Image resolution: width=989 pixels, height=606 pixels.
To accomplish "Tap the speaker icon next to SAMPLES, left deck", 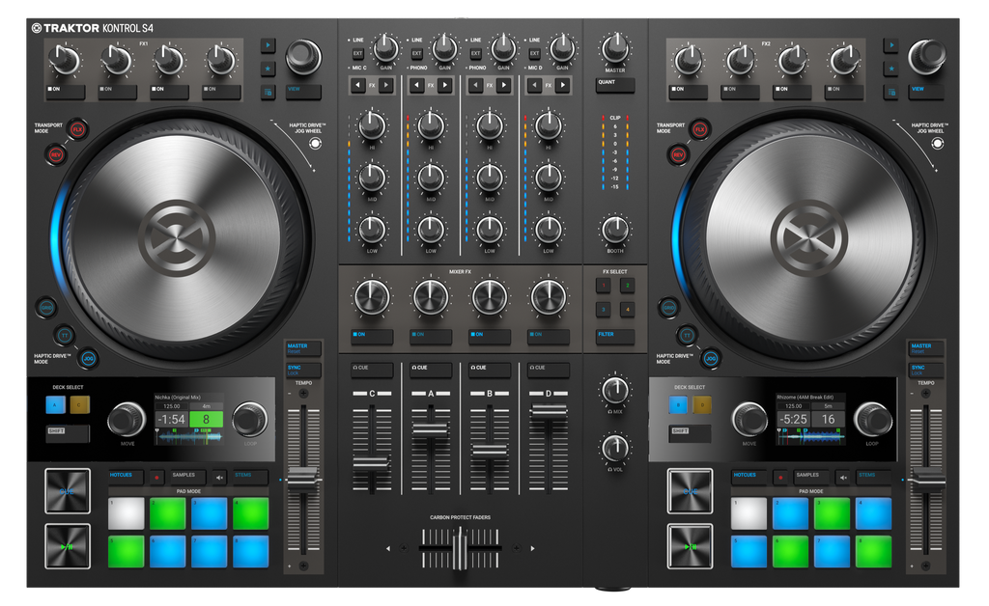I will click(219, 477).
